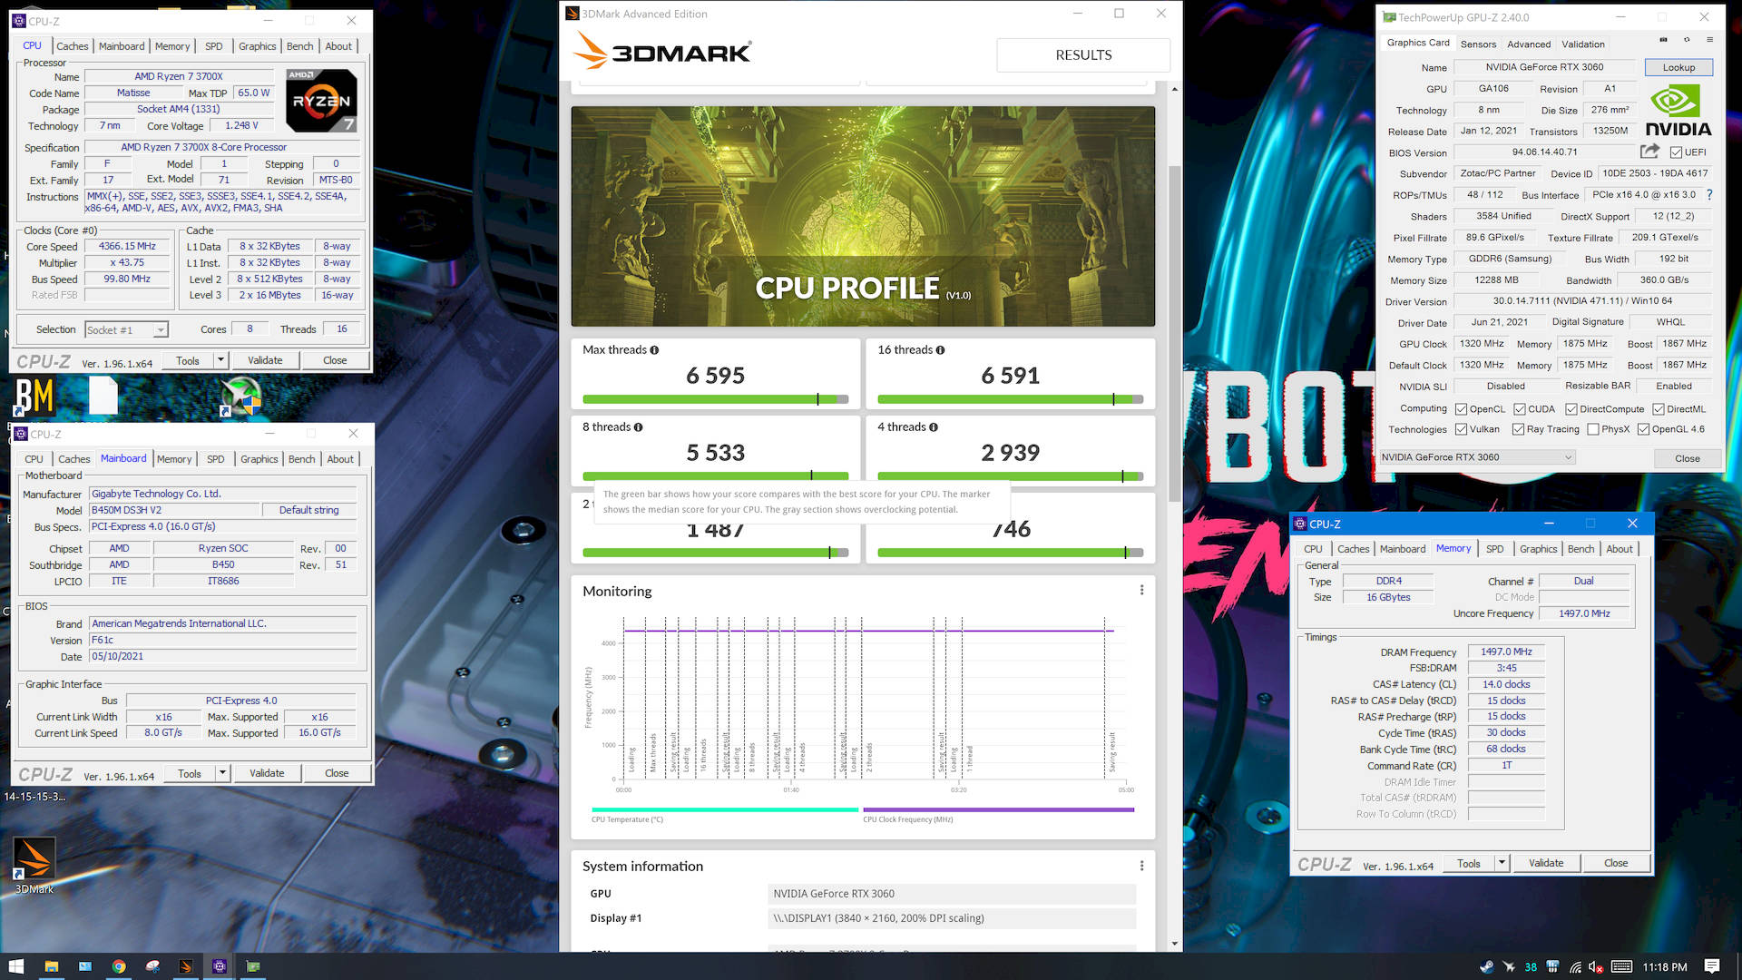This screenshot has width=1742, height=980.
Task: Click the BIOS export share icon in GPU-Z
Action: (x=1650, y=152)
